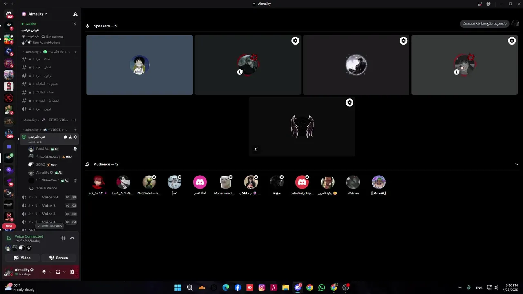Viewport: 523px width, 294px height.
Task: Open Windows Start menu
Action: [x=178, y=287]
